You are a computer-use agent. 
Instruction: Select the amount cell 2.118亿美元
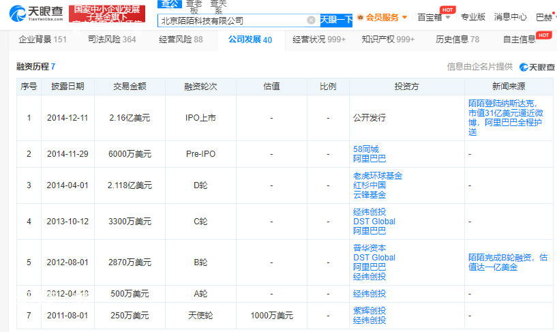130,185
